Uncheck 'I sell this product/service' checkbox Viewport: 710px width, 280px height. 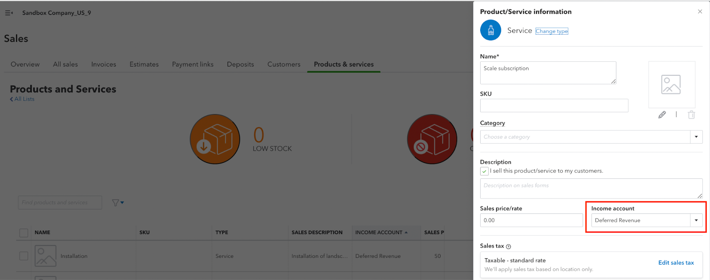[484, 171]
